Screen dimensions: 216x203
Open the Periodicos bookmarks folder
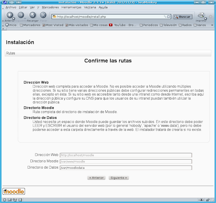click(x=148, y=25)
